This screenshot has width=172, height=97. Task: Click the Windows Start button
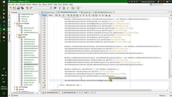click(4, 2)
